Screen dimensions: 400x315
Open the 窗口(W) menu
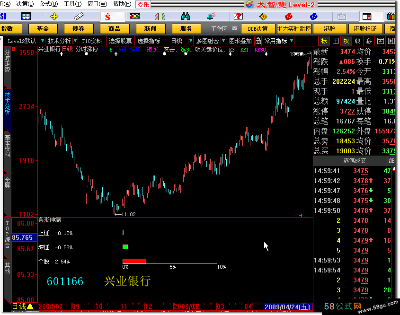click(97, 4)
